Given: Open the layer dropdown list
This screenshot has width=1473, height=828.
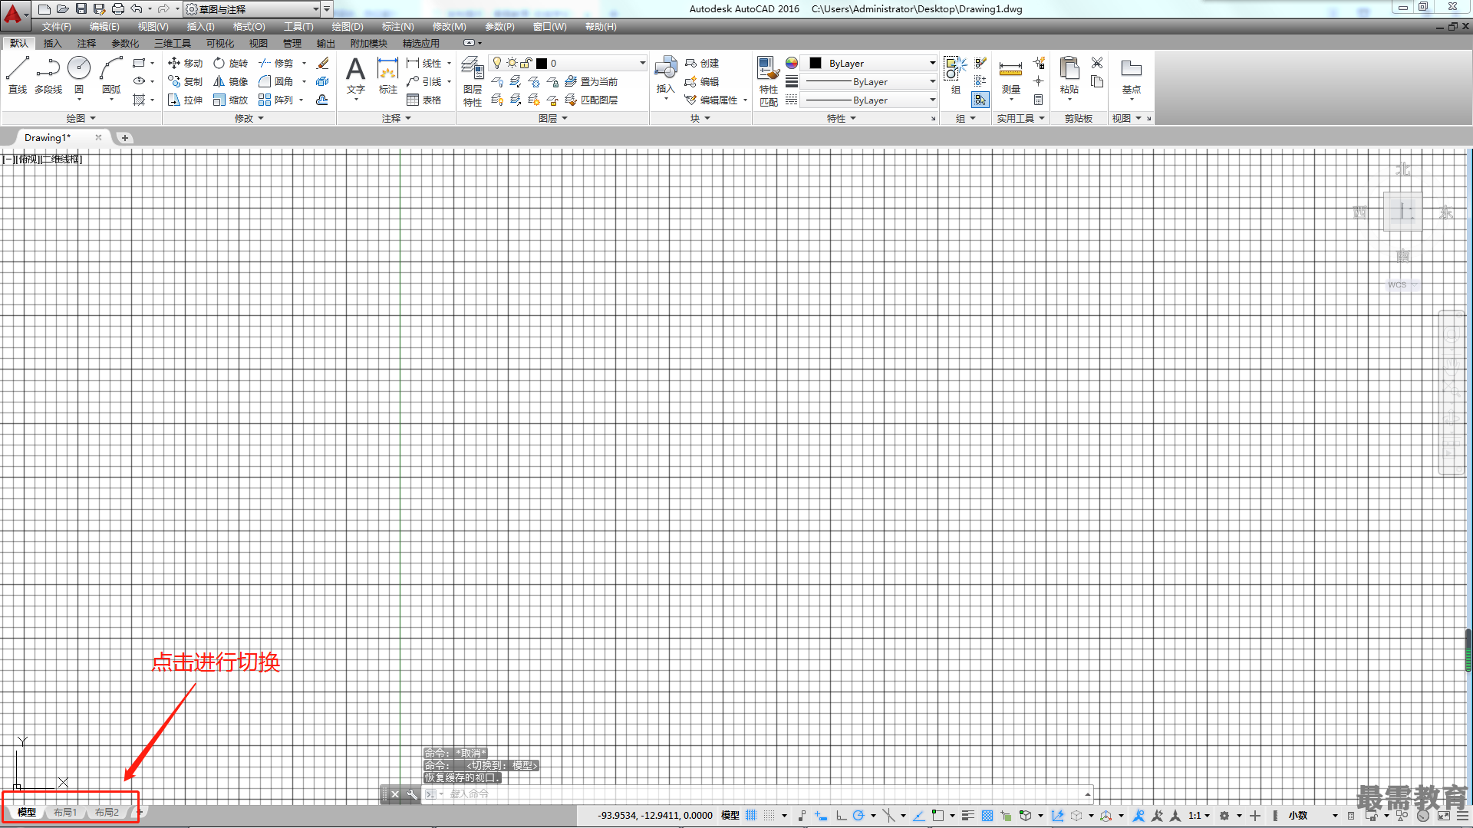Looking at the screenshot, I should tap(643, 63).
